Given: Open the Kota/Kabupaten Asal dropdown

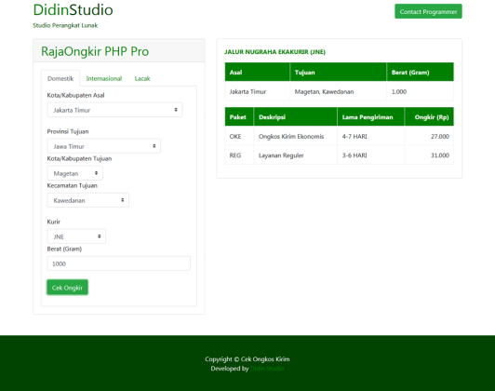Looking at the screenshot, I should pyautogui.click(x=114, y=110).
